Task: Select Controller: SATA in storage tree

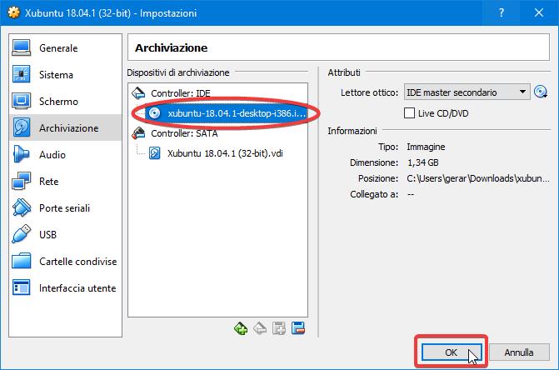Action: (x=184, y=133)
